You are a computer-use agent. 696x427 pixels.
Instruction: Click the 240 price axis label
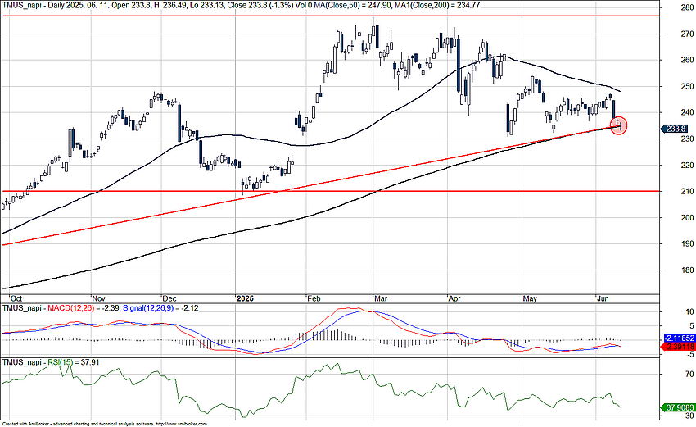tap(687, 112)
